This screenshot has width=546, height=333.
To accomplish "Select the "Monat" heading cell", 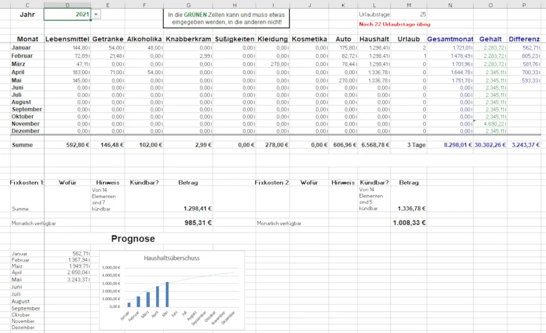I will 28,39.
